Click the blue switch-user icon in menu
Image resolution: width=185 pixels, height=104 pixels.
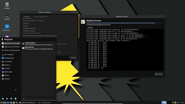(x=11, y=99)
